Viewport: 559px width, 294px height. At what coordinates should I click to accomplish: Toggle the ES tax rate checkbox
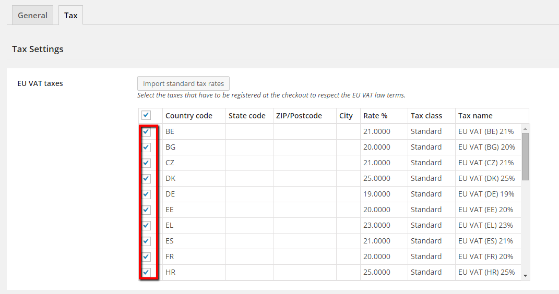click(x=146, y=241)
